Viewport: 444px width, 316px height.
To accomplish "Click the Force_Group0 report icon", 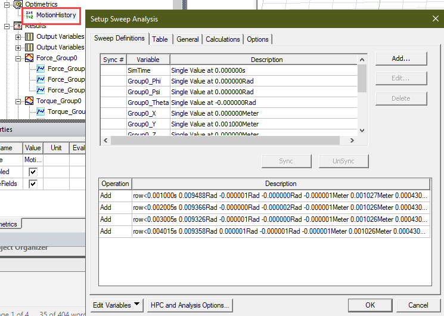I will (x=29, y=58).
